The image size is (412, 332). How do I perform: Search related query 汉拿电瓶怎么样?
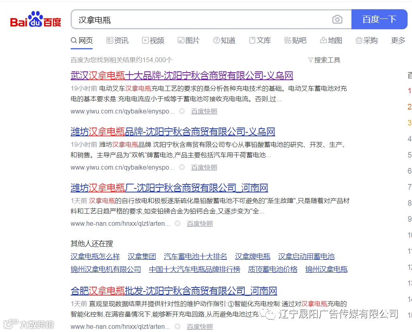click(95, 256)
